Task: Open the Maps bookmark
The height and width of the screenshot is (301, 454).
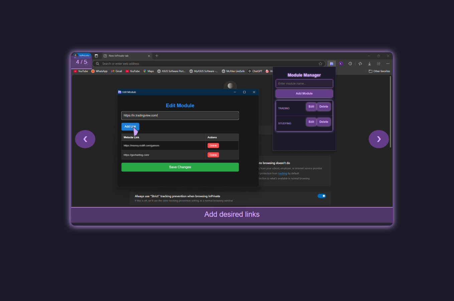Action: pyautogui.click(x=148, y=71)
